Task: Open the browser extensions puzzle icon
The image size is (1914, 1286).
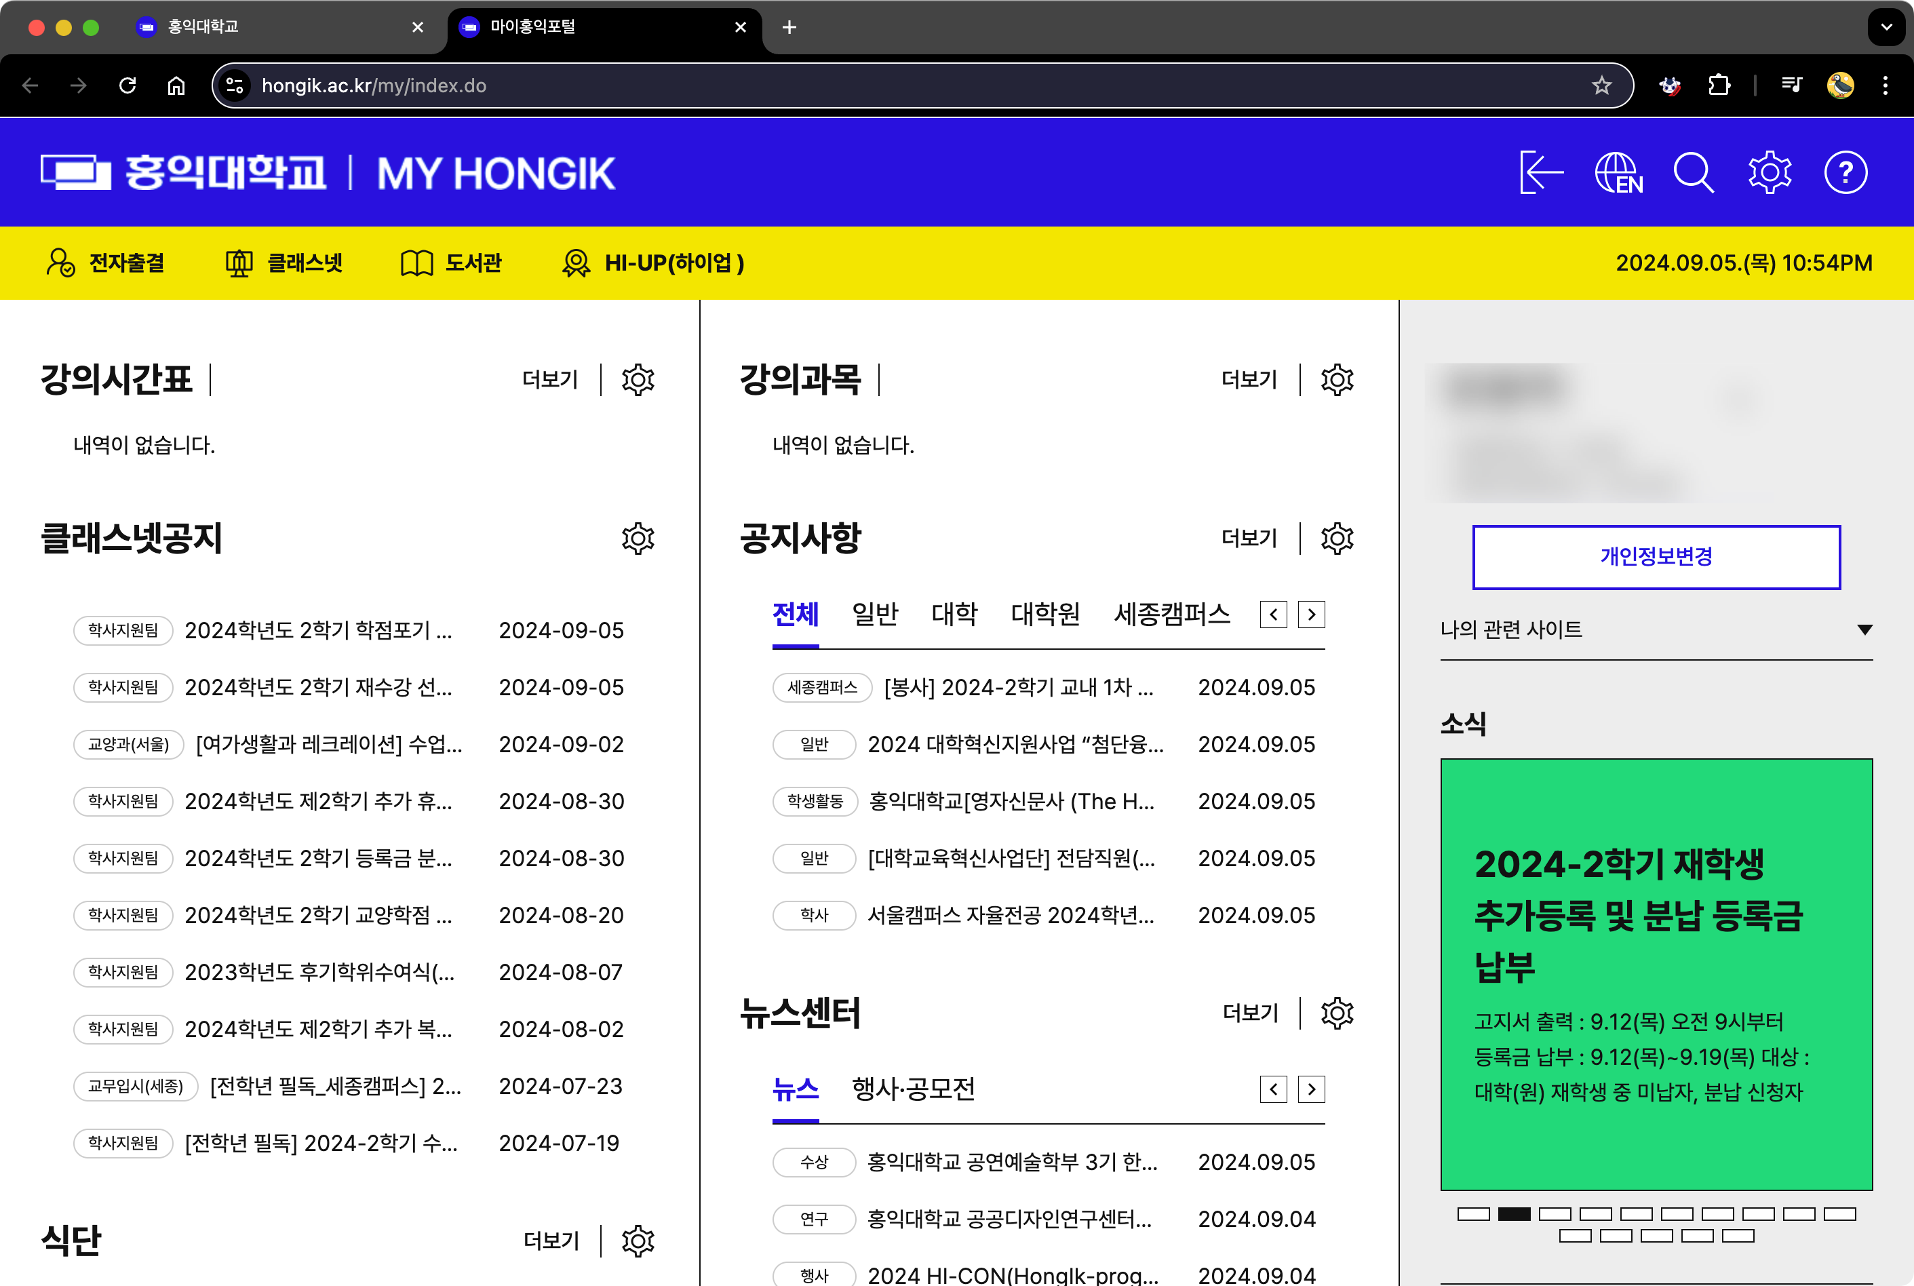Action: (1719, 85)
